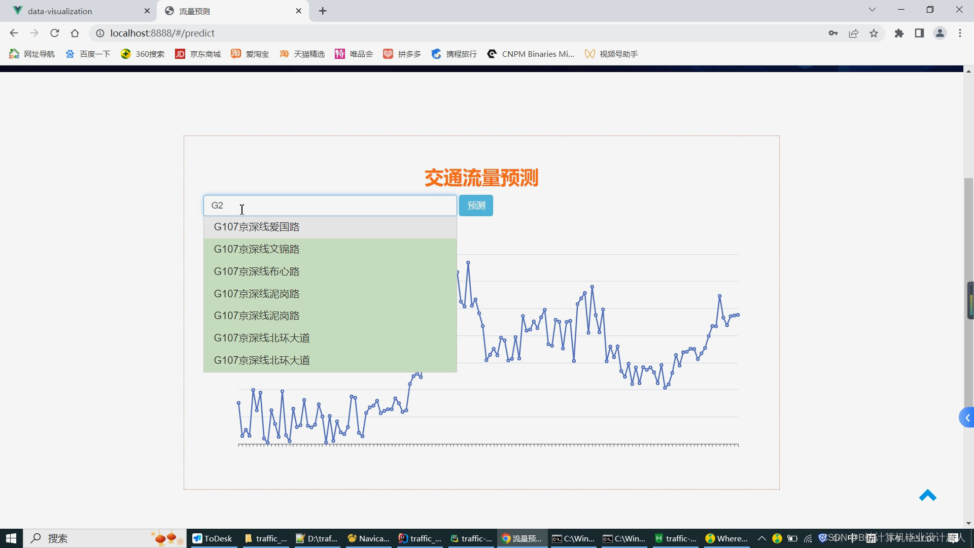
Task: Click blue scroll-to-top arrow icon
Action: tap(927, 495)
